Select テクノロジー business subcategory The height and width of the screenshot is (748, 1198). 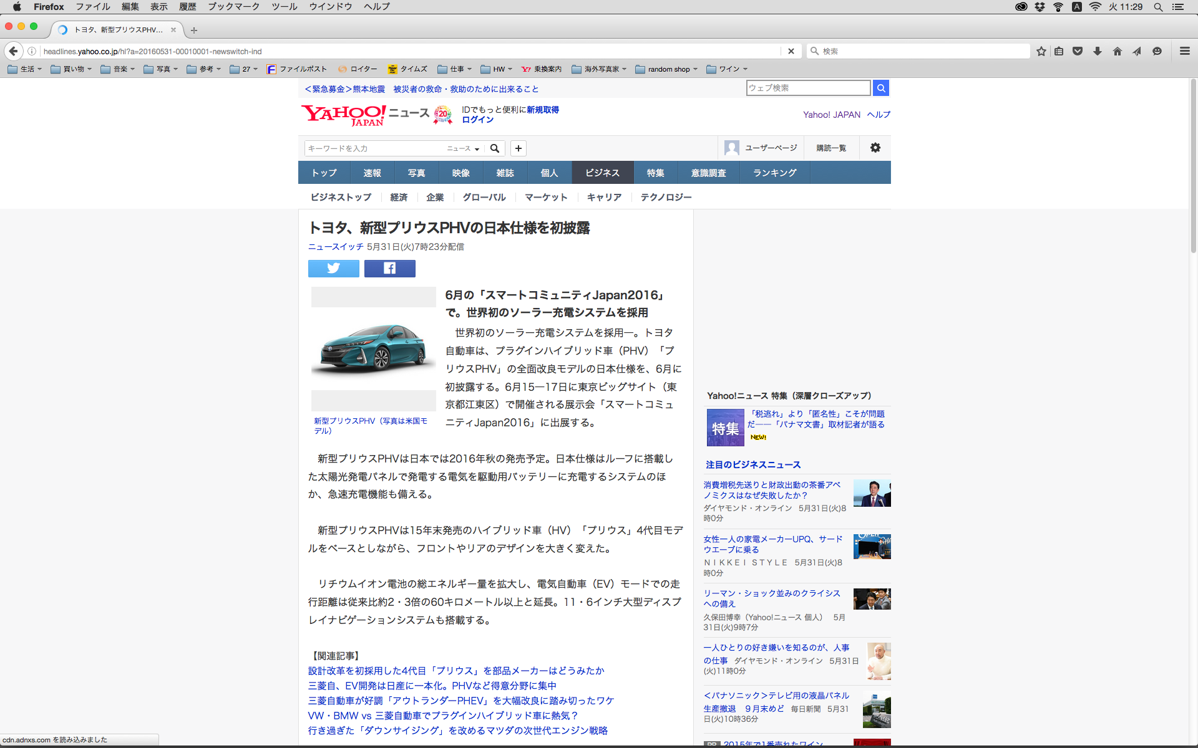666,197
